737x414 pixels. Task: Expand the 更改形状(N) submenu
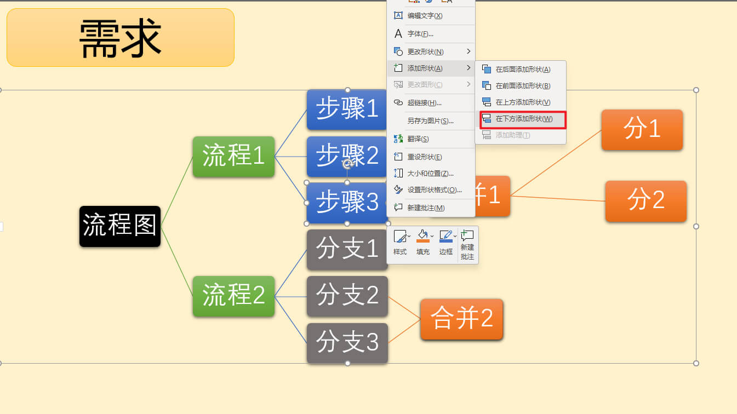coord(431,51)
